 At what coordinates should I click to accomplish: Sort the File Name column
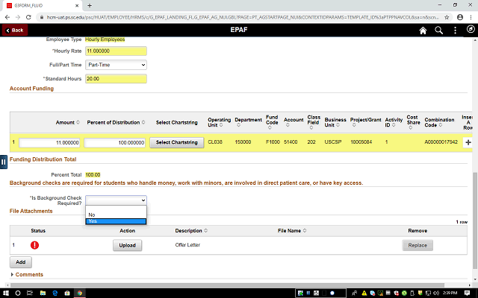pyautogui.click(x=305, y=230)
